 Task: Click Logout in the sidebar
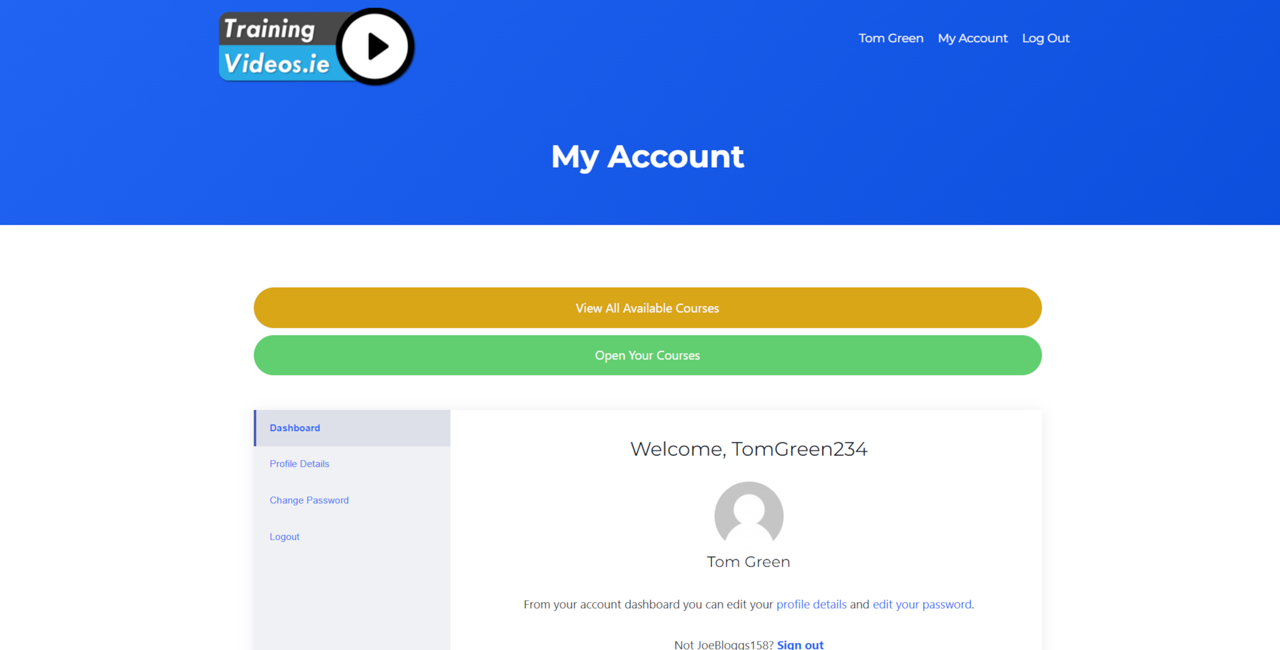click(284, 537)
